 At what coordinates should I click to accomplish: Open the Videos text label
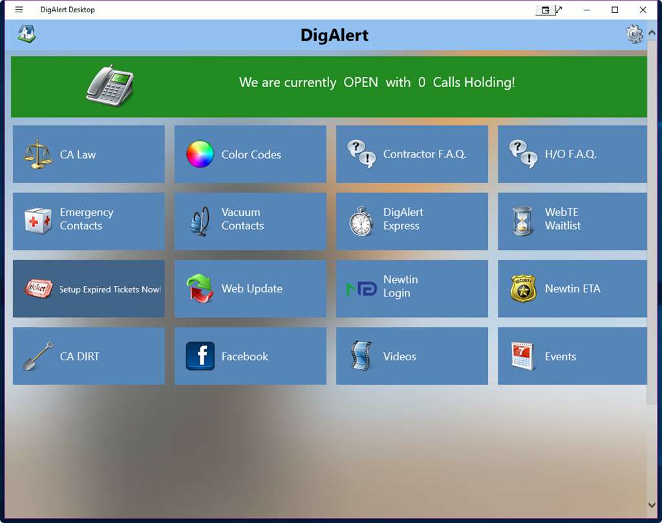400,356
